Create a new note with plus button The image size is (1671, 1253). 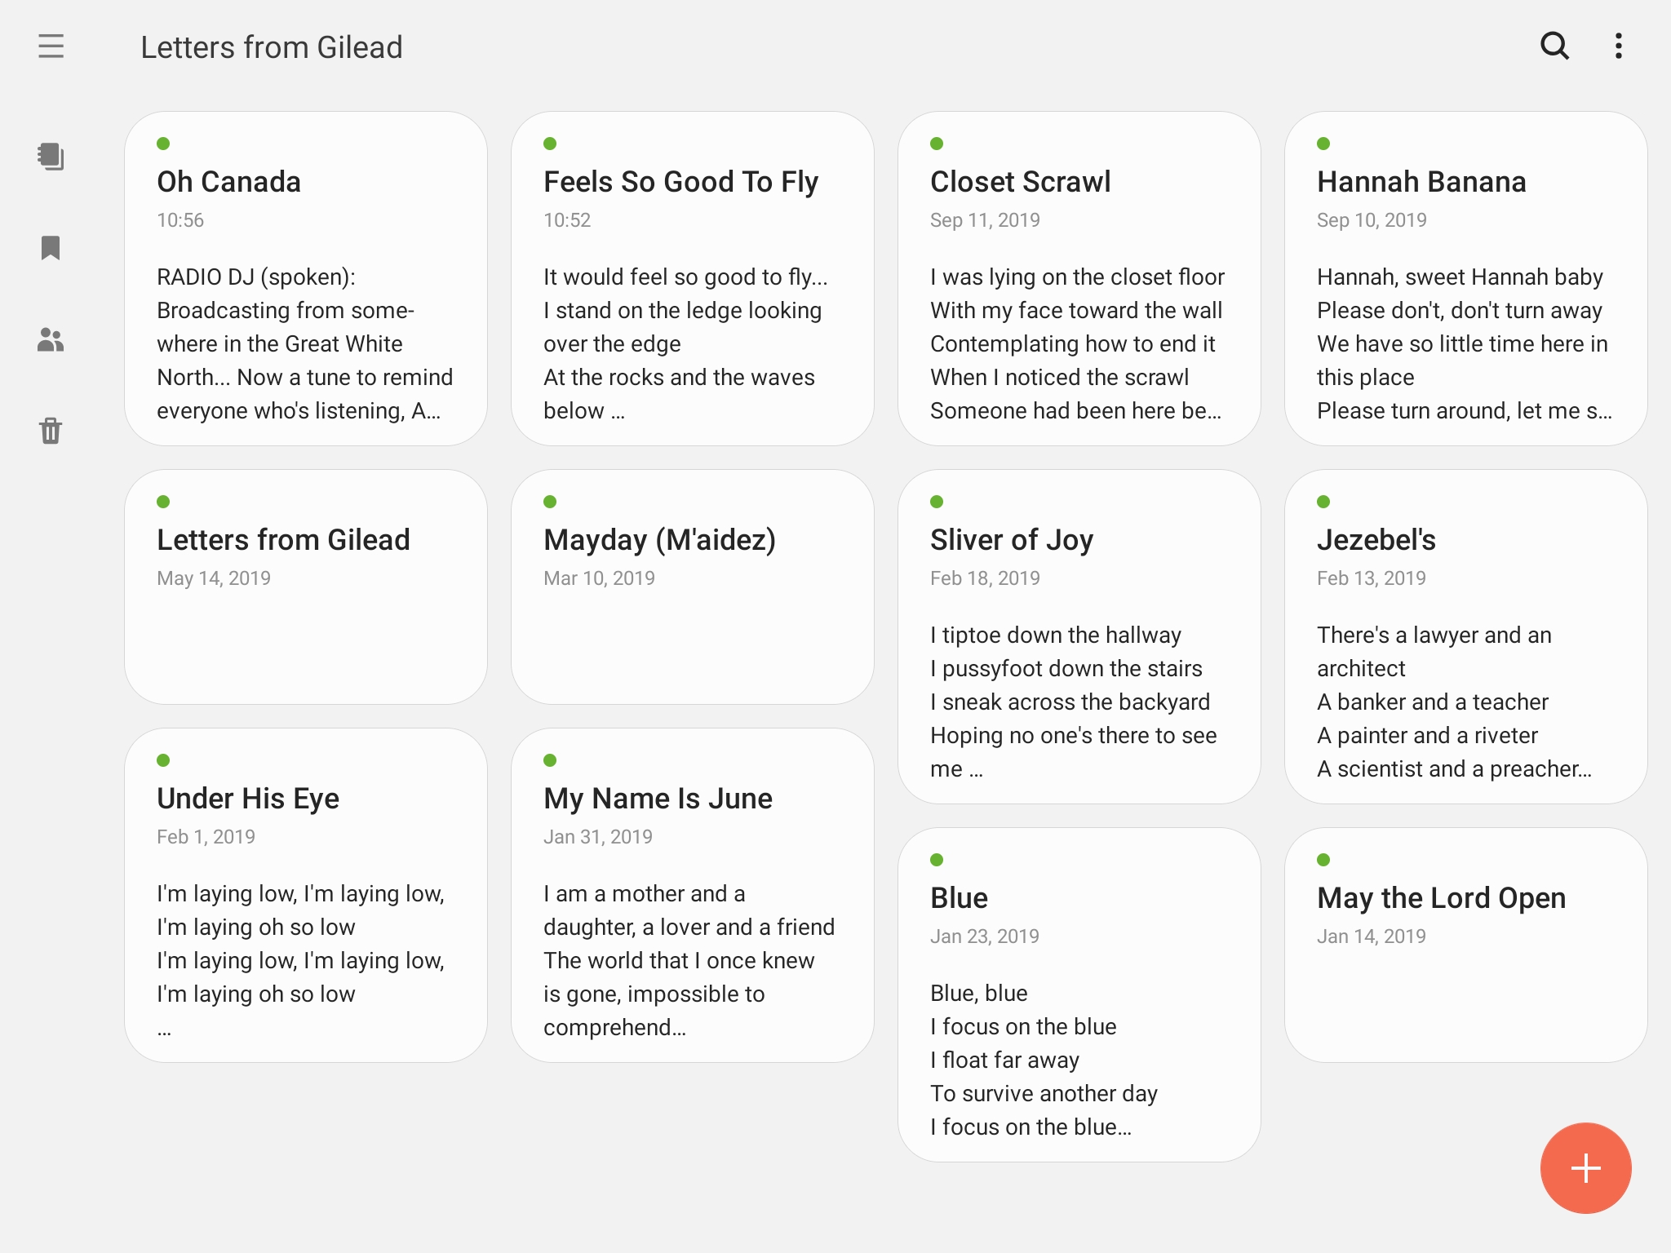click(x=1585, y=1168)
